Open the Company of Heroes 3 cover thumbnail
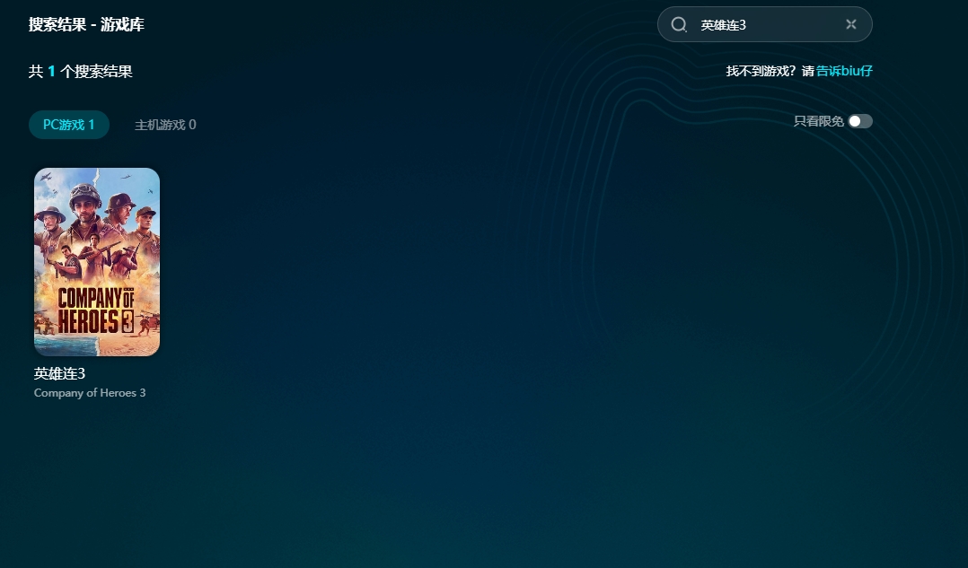Viewport: 968px width, 568px height. (97, 261)
